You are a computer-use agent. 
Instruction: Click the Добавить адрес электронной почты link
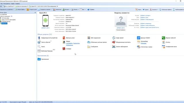point(149,27)
